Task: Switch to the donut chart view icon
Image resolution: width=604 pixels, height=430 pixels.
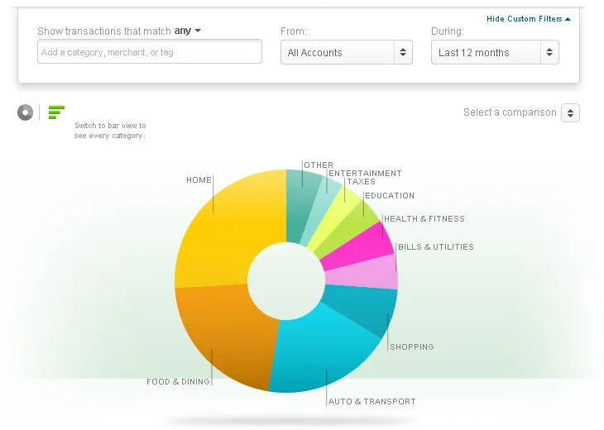Action: 25,112
